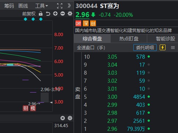Zoom out with the minus icon
The image size is (178, 133).
click(63, 13)
